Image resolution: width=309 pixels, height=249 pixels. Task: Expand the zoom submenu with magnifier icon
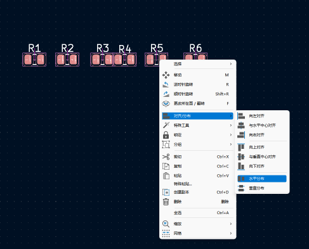[x=197, y=224]
